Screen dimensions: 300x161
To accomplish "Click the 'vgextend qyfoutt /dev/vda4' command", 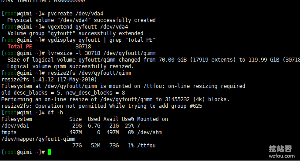I will coord(88,27).
